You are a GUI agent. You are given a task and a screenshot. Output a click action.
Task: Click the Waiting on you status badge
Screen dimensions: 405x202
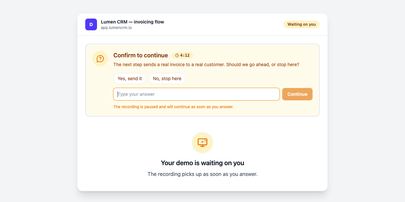tap(301, 24)
